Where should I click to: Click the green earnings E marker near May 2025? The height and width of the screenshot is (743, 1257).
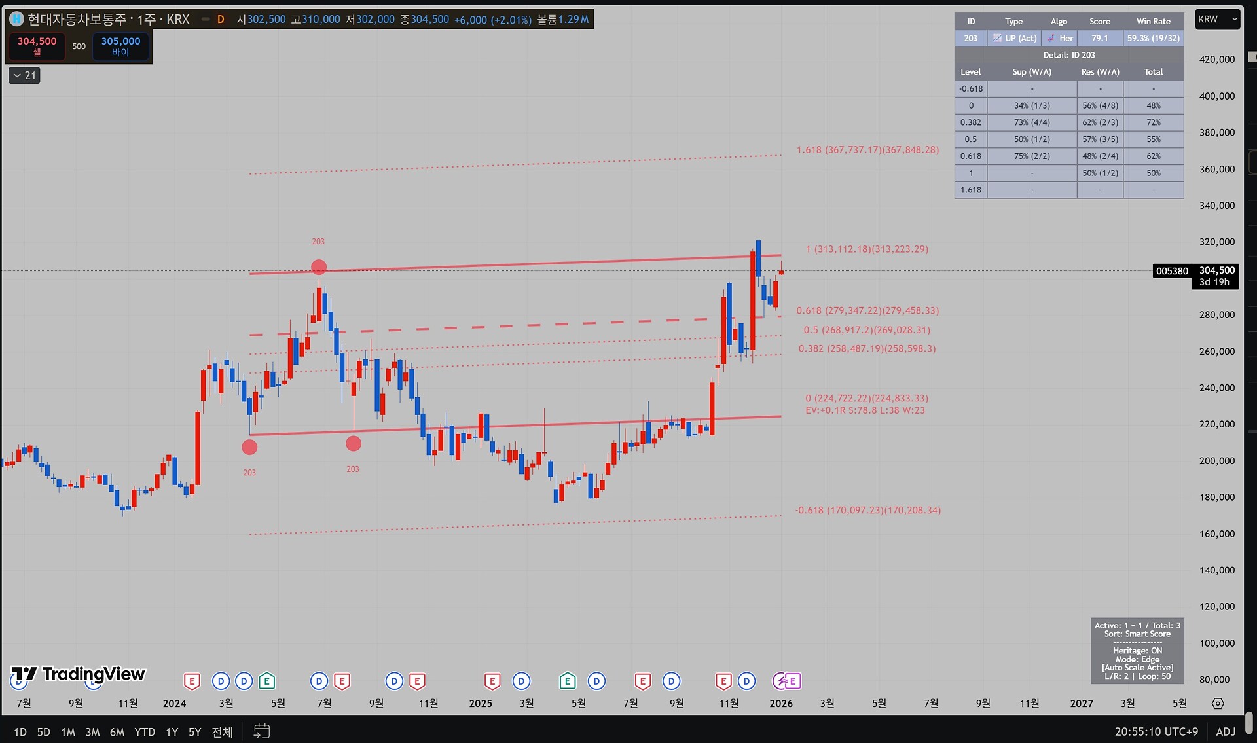(568, 681)
